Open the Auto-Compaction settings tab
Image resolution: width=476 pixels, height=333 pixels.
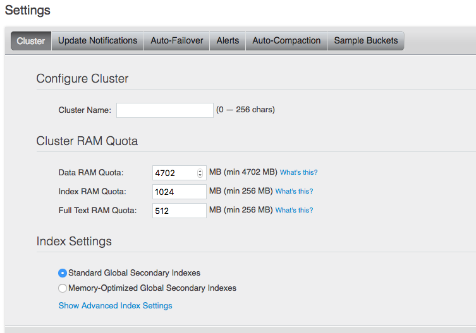tap(286, 41)
